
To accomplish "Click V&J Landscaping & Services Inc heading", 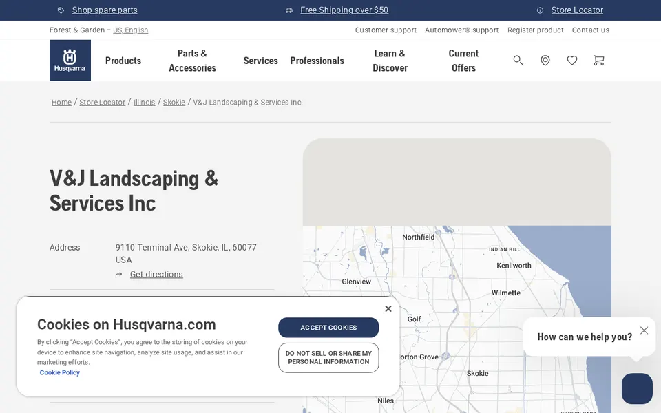I will (x=134, y=191).
